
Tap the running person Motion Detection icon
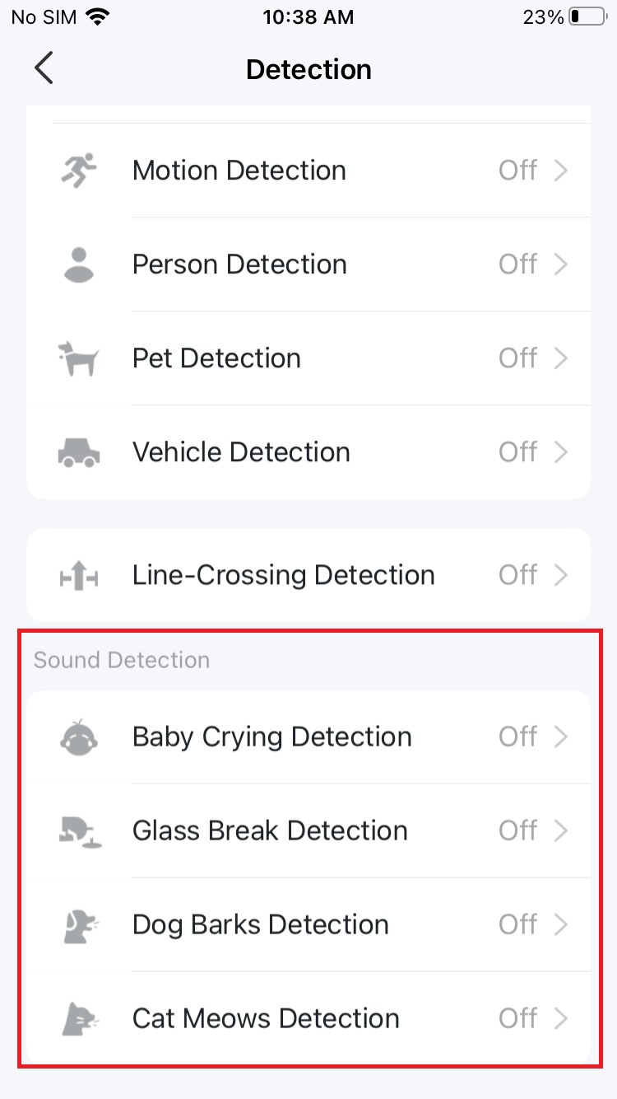(x=79, y=171)
